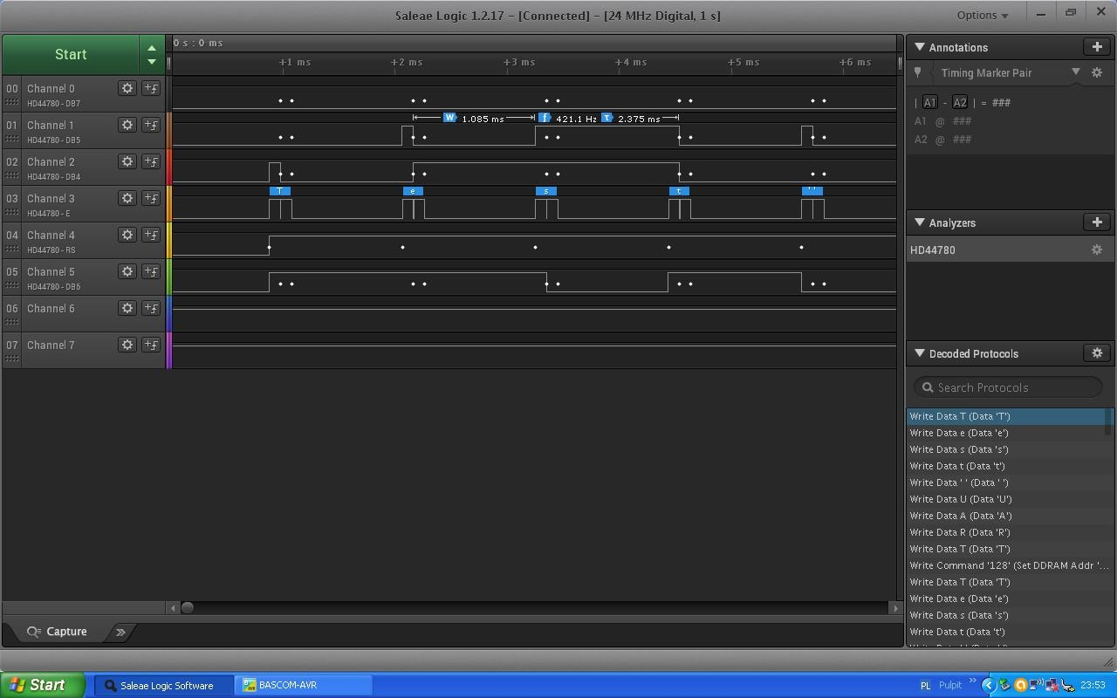Switch to BASCOM-AVR taskbar window

pyautogui.click(x=305, y=685)
